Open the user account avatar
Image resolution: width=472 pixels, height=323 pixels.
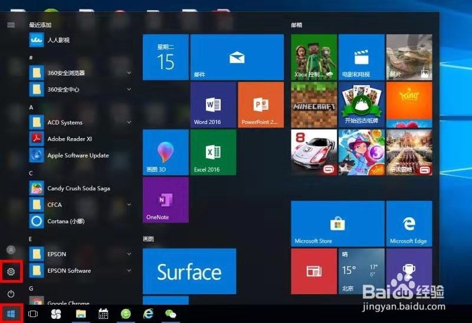[x=11, y=250]
